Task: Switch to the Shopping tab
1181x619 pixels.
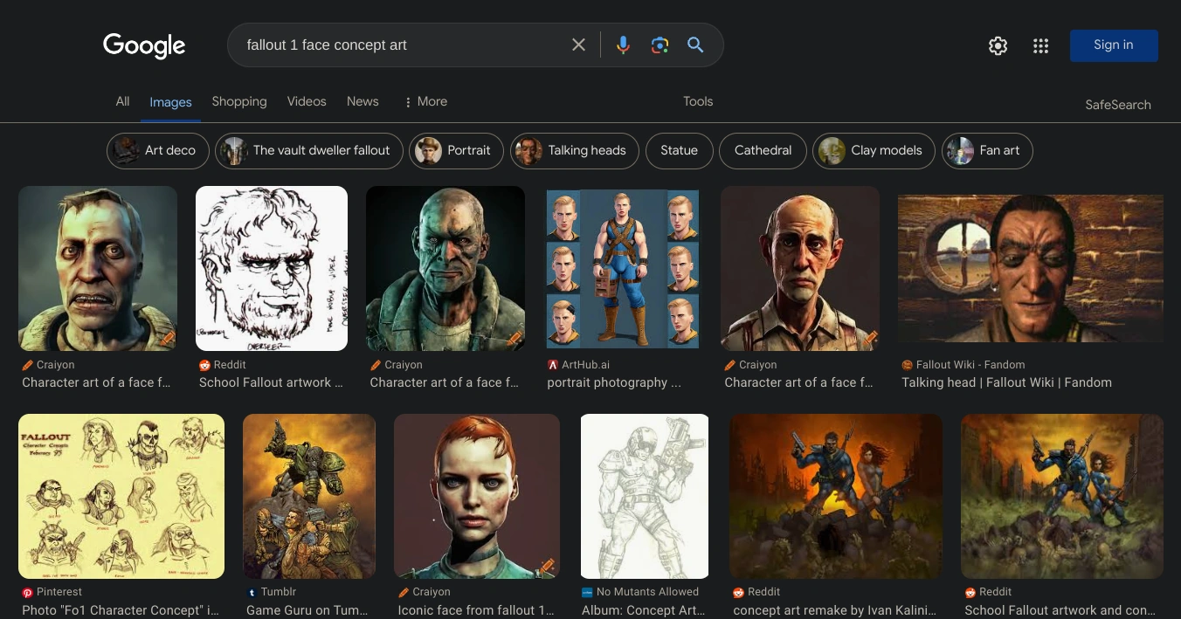Action: point(238,101)
